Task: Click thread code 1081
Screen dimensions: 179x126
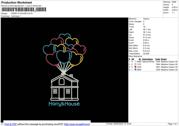Action: 158,67
